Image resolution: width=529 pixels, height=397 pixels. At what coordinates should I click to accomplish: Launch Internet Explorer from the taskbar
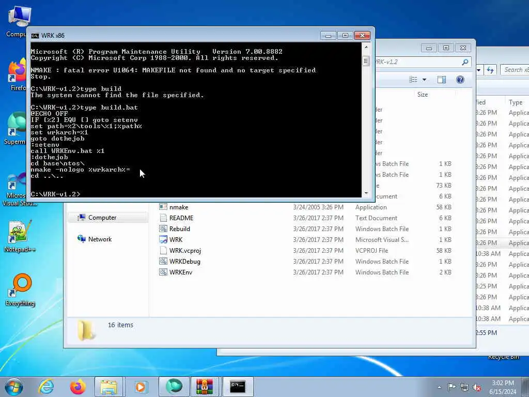point(46,387)
